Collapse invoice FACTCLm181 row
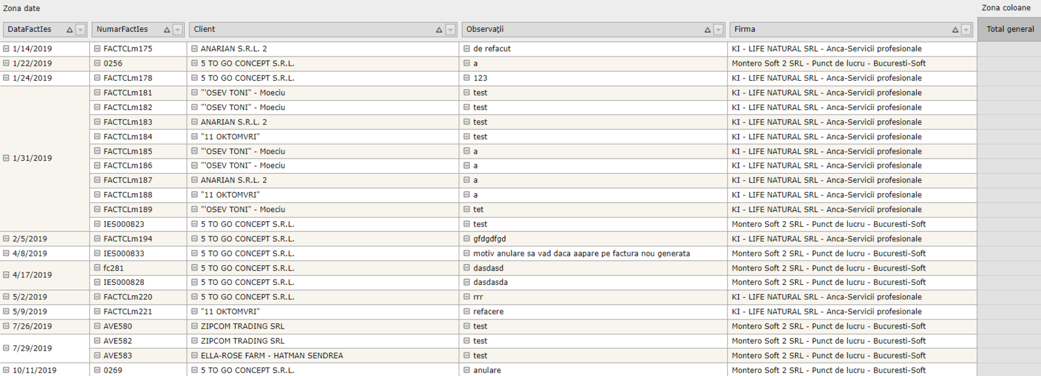The image size is (1041, 376). (98, 92)
